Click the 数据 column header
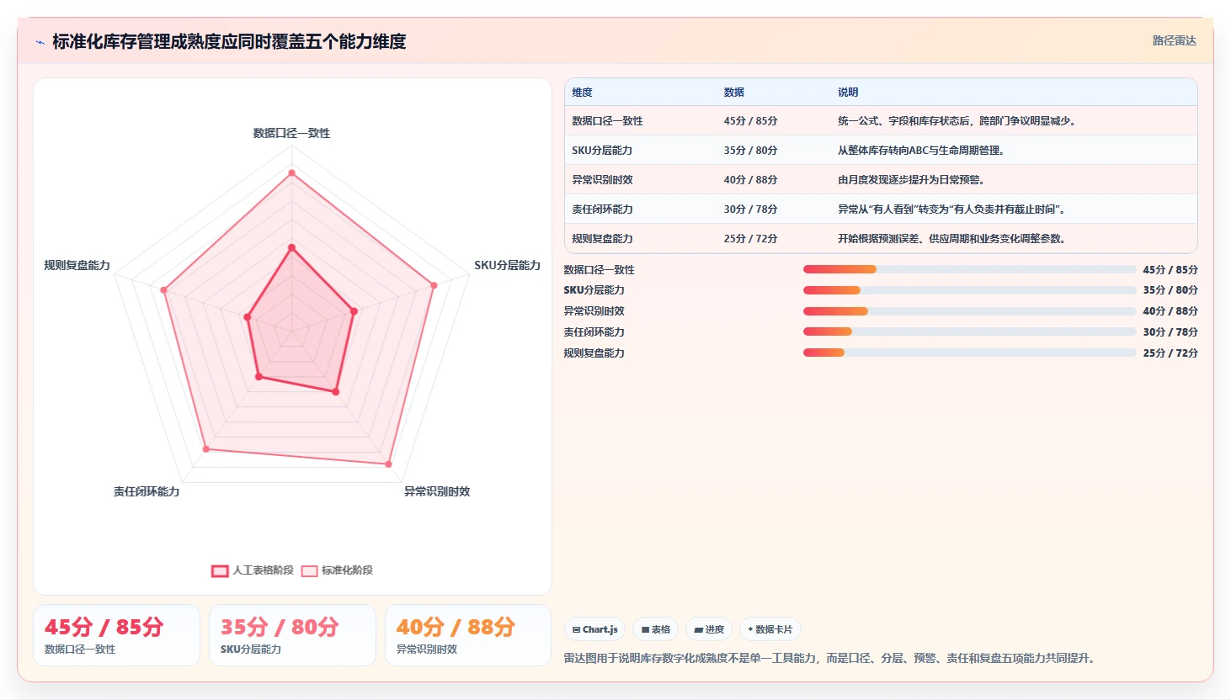Screen dimensions: 1231x700 pos(733,93)
